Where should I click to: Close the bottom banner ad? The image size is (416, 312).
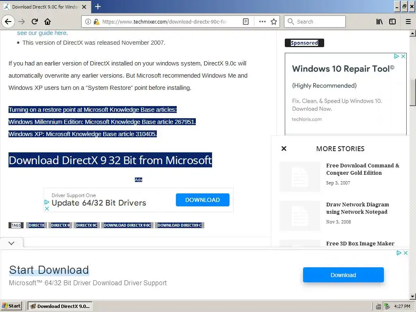(405, 253)
